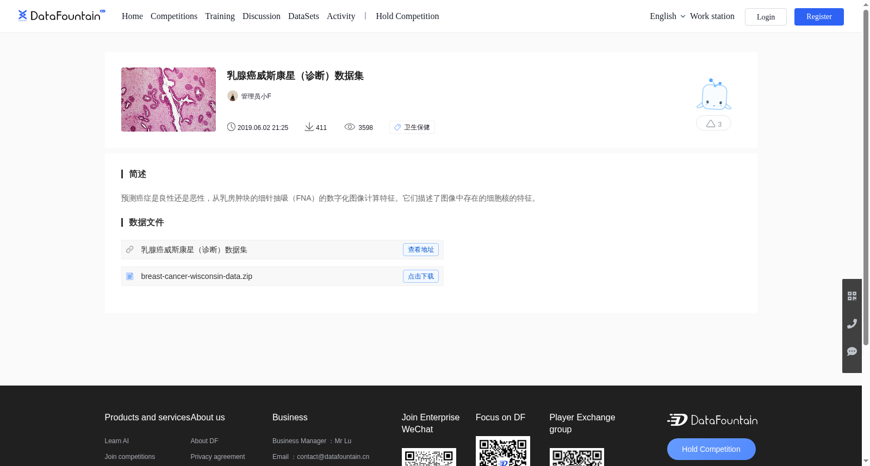Click the dataset title 乳腺癌威斯康星（诊断）数据集
Screen dimensions: 870x466
coord(295,76)
